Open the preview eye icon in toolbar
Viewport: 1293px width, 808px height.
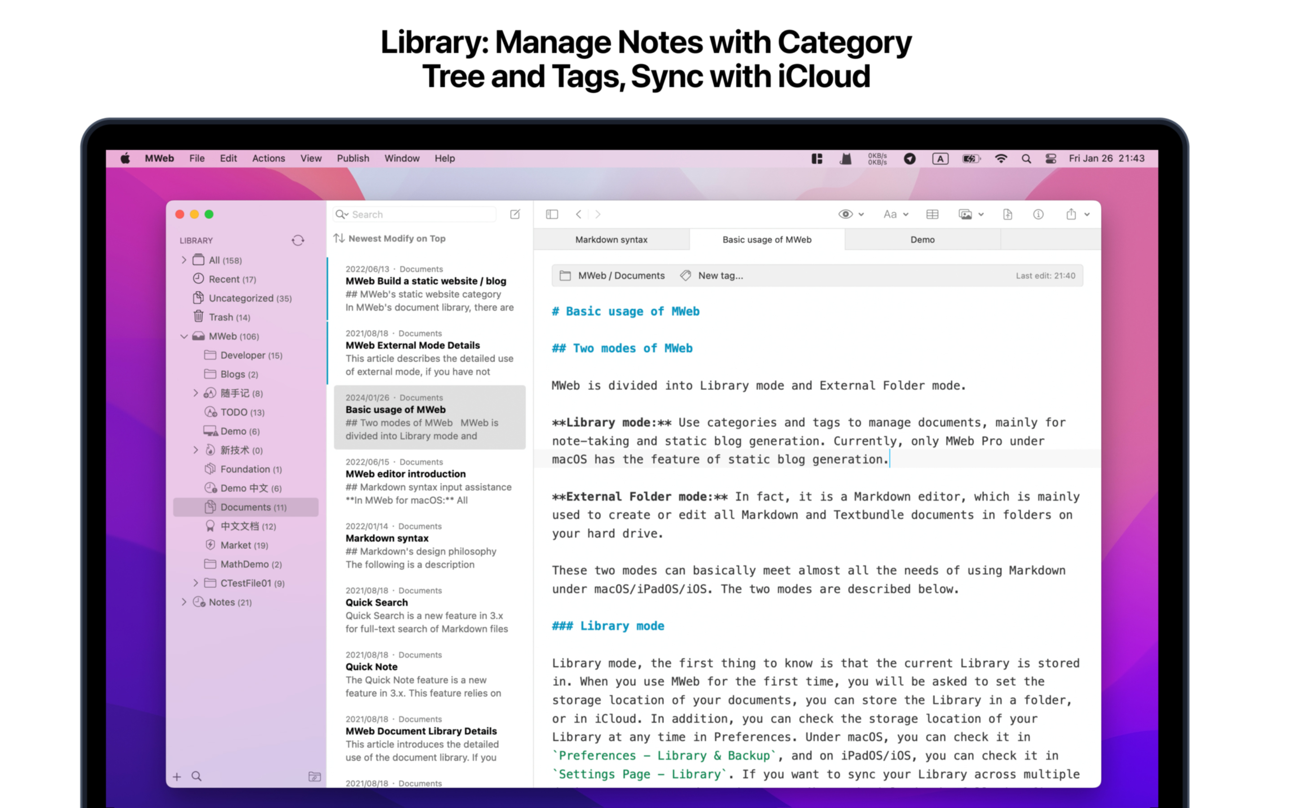[847, 214]
